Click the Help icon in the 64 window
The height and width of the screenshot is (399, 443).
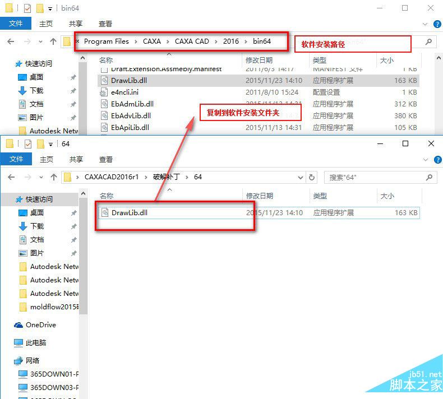pyautogui.click(x=437, y=160)
